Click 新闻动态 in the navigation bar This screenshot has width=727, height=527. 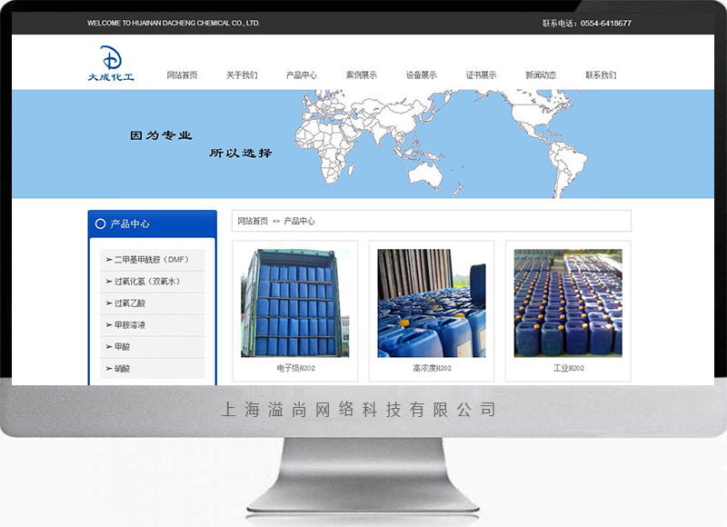click(x=541, y=75)
